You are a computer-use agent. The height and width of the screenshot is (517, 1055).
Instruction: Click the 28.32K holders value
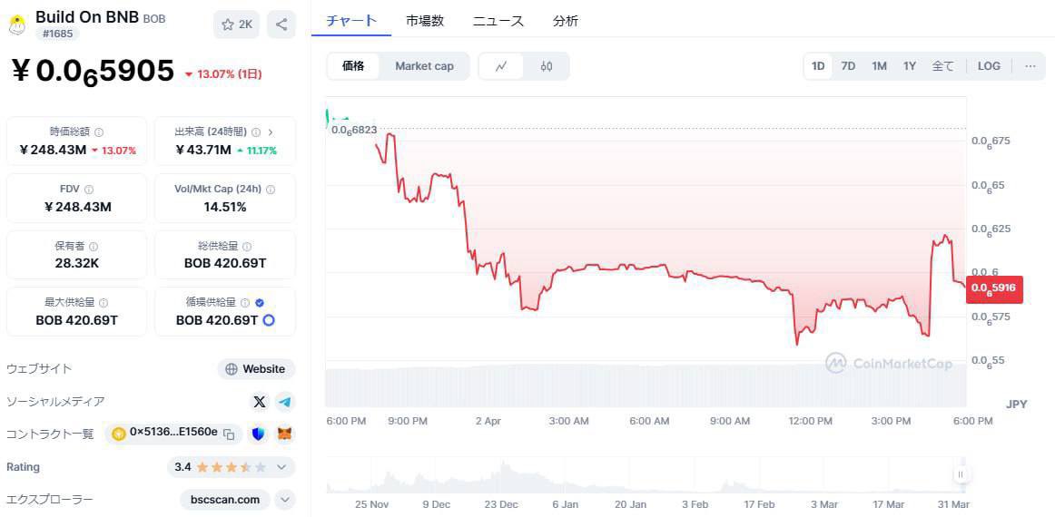[x=76, y=264]
